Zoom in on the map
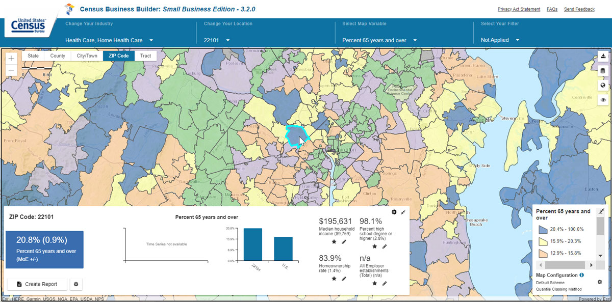 click(x=11, y=58)
